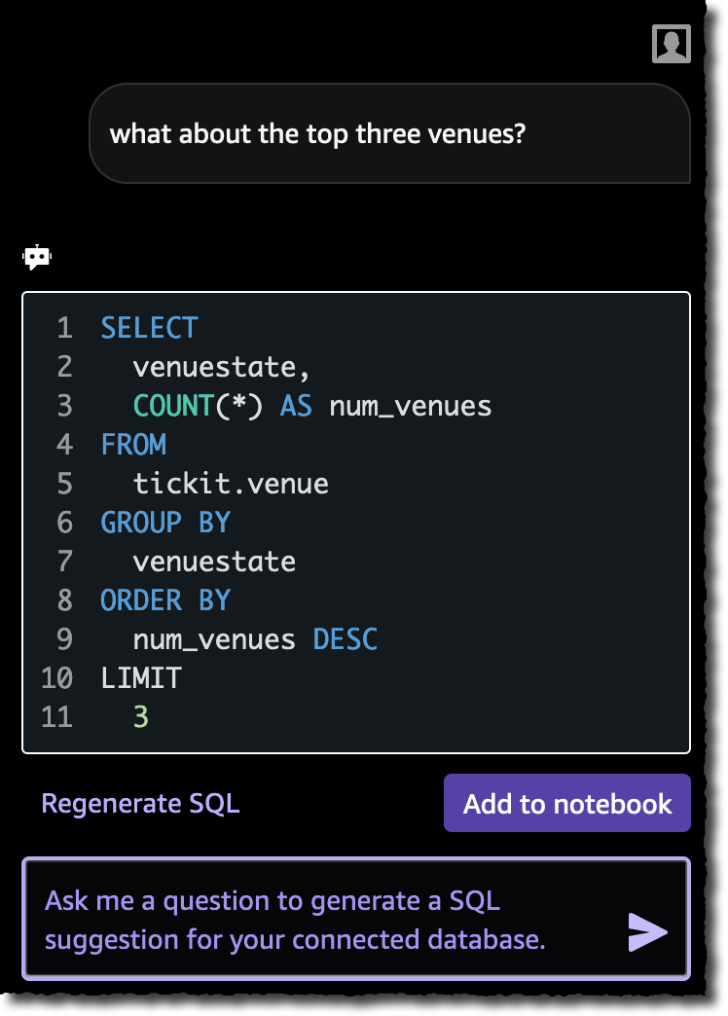Click the Regenerate SQL link
728x1016 pixels.
[x=140, y=803]
